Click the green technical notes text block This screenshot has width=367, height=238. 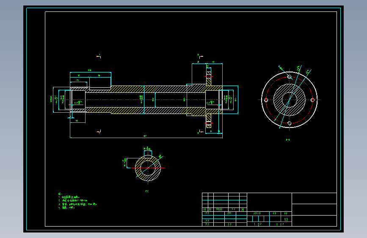pos(77,201)
